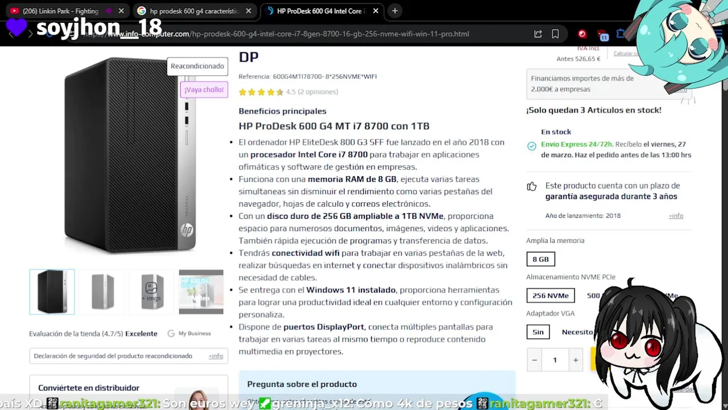Viewport: 728px width, 410px height.
Task: Click the quantity field showing 1
Action: tap(555, 360)
